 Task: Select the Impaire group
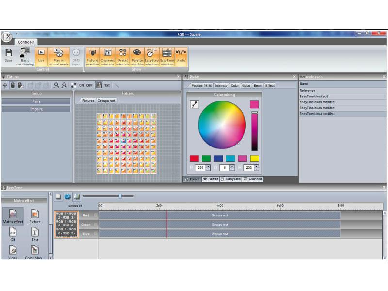(x=36, y=109)
